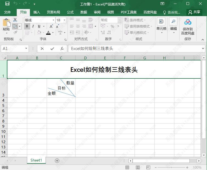The height and width of the screenshot is (170, 207).
Task: Click the 共享 (Share) button
Action: [x=194, y=12]
